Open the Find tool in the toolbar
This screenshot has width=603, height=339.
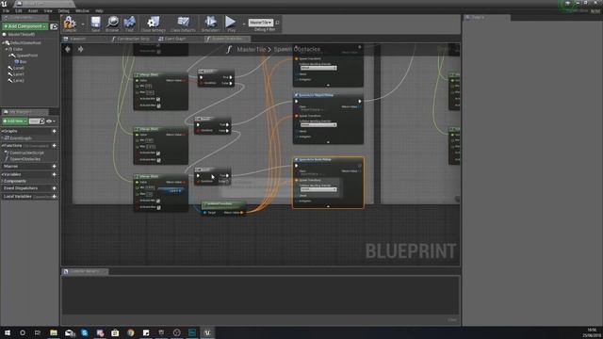130,24
